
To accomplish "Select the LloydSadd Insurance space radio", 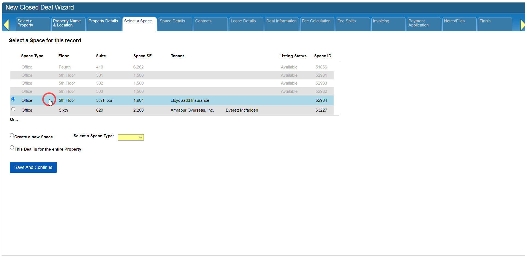I will pyautogui.click(x=13, y=100).
